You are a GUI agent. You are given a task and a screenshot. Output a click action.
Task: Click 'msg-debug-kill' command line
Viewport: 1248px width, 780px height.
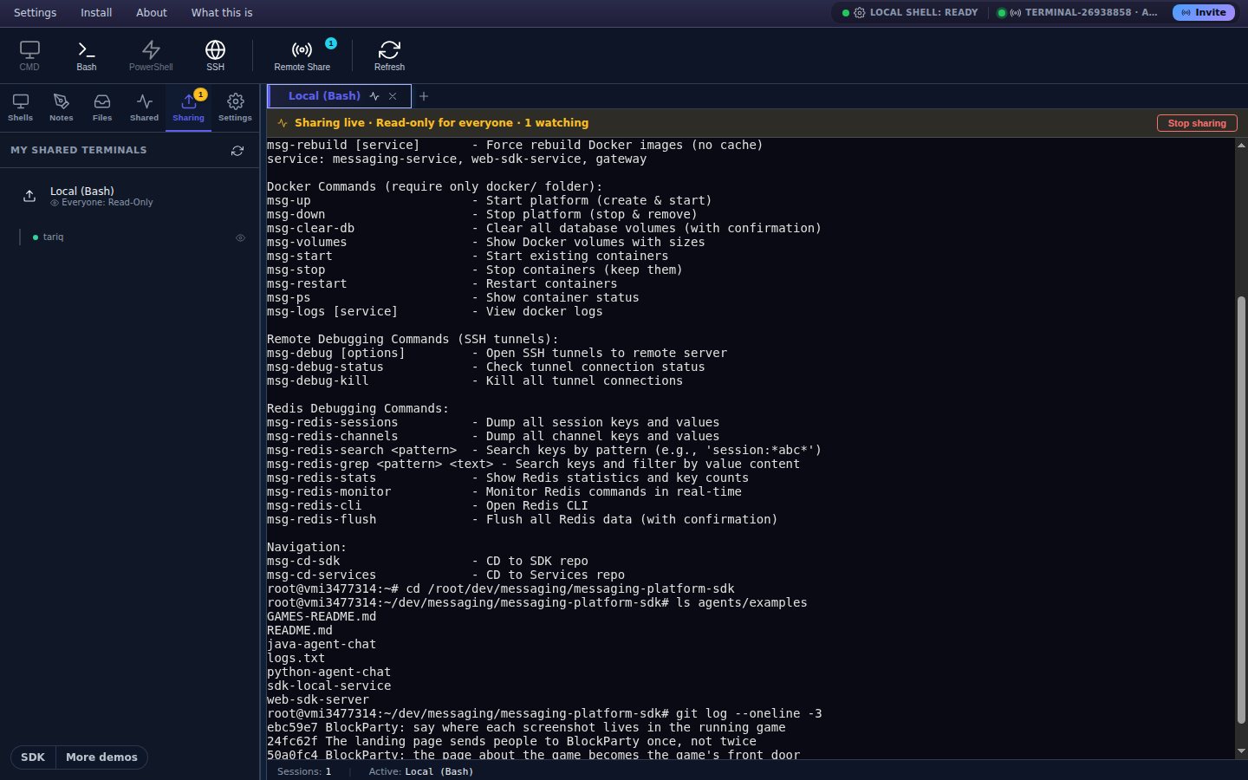coord(475,381)
